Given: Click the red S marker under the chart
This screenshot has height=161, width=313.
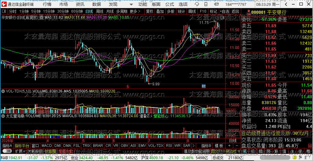Looking at the screenshot, I should click(x=128, y=87).
